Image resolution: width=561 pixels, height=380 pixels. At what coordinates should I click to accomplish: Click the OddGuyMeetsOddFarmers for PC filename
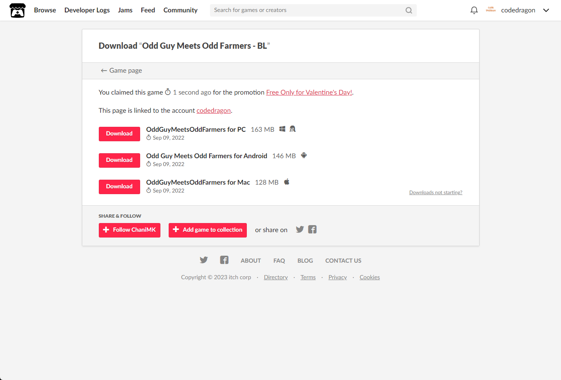click(196, 129)
